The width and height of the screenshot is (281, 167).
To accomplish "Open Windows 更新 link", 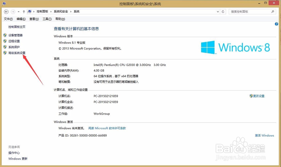I will [x=18, y=159].
